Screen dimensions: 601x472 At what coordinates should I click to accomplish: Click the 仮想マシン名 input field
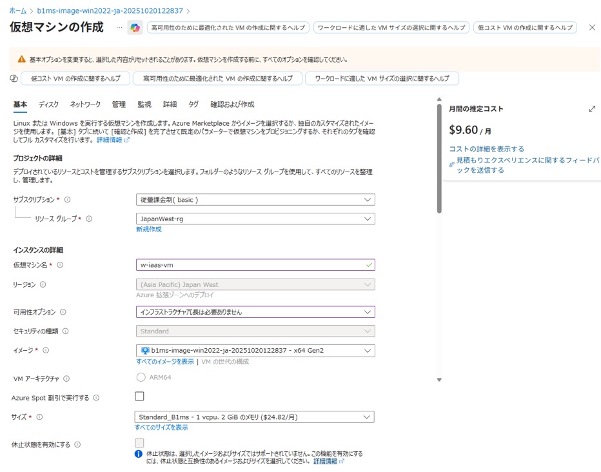[x=250, y=265]
